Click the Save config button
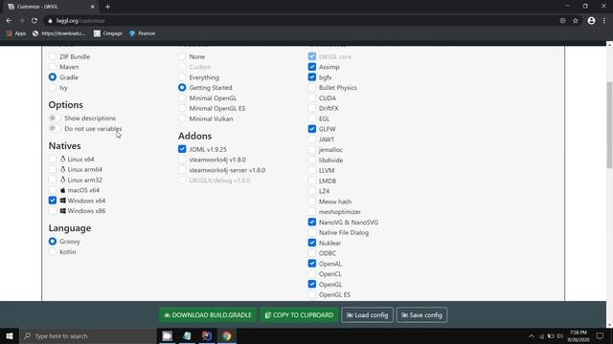 421,315
